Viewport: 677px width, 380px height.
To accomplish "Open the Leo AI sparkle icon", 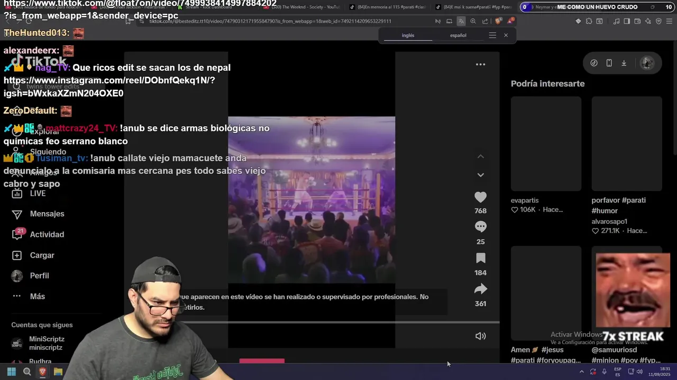I will [x=648, y=21].
